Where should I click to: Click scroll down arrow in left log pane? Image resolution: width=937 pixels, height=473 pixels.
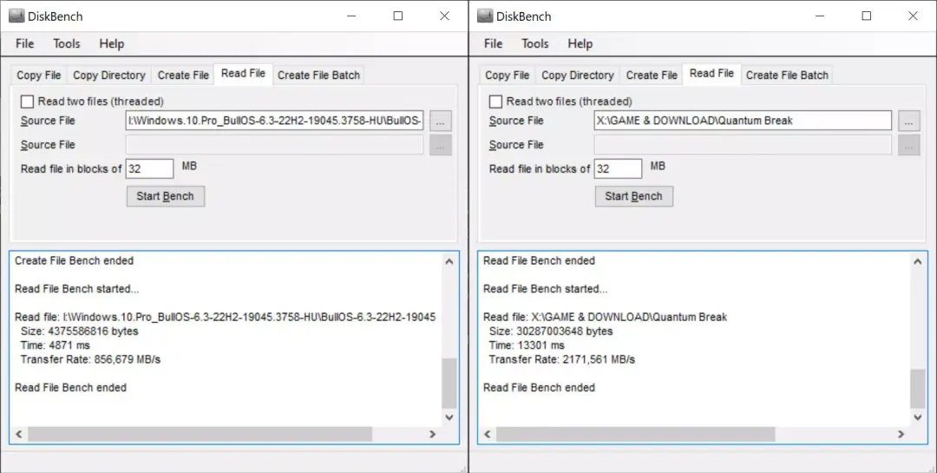pos(449,417)
